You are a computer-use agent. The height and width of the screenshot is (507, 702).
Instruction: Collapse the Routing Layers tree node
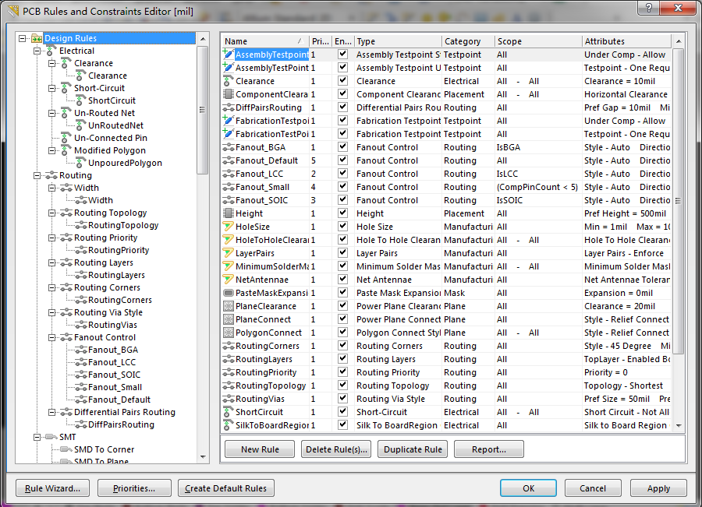point(51,263)
